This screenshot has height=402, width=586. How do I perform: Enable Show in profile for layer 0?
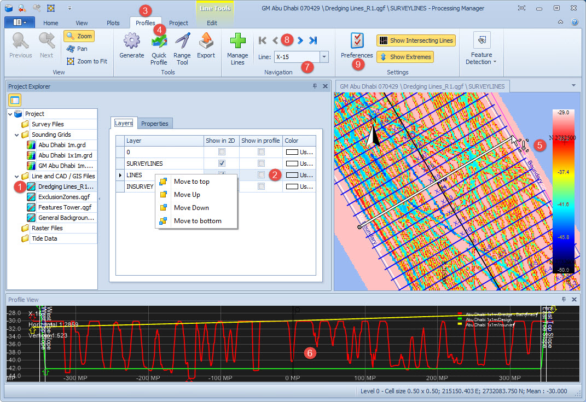(262, 152)
